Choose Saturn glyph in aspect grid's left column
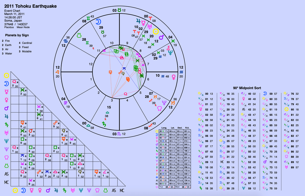Viewport: 305px width, 196px height. point(7,124)
